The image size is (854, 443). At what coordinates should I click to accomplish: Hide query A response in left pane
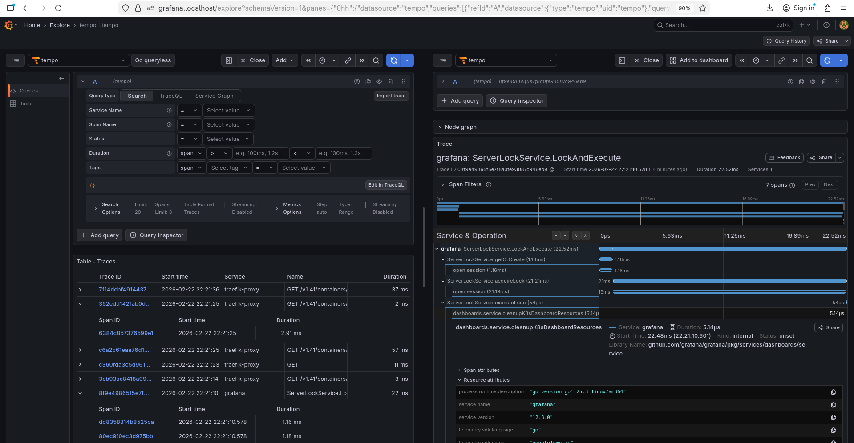tap(379, 82)
